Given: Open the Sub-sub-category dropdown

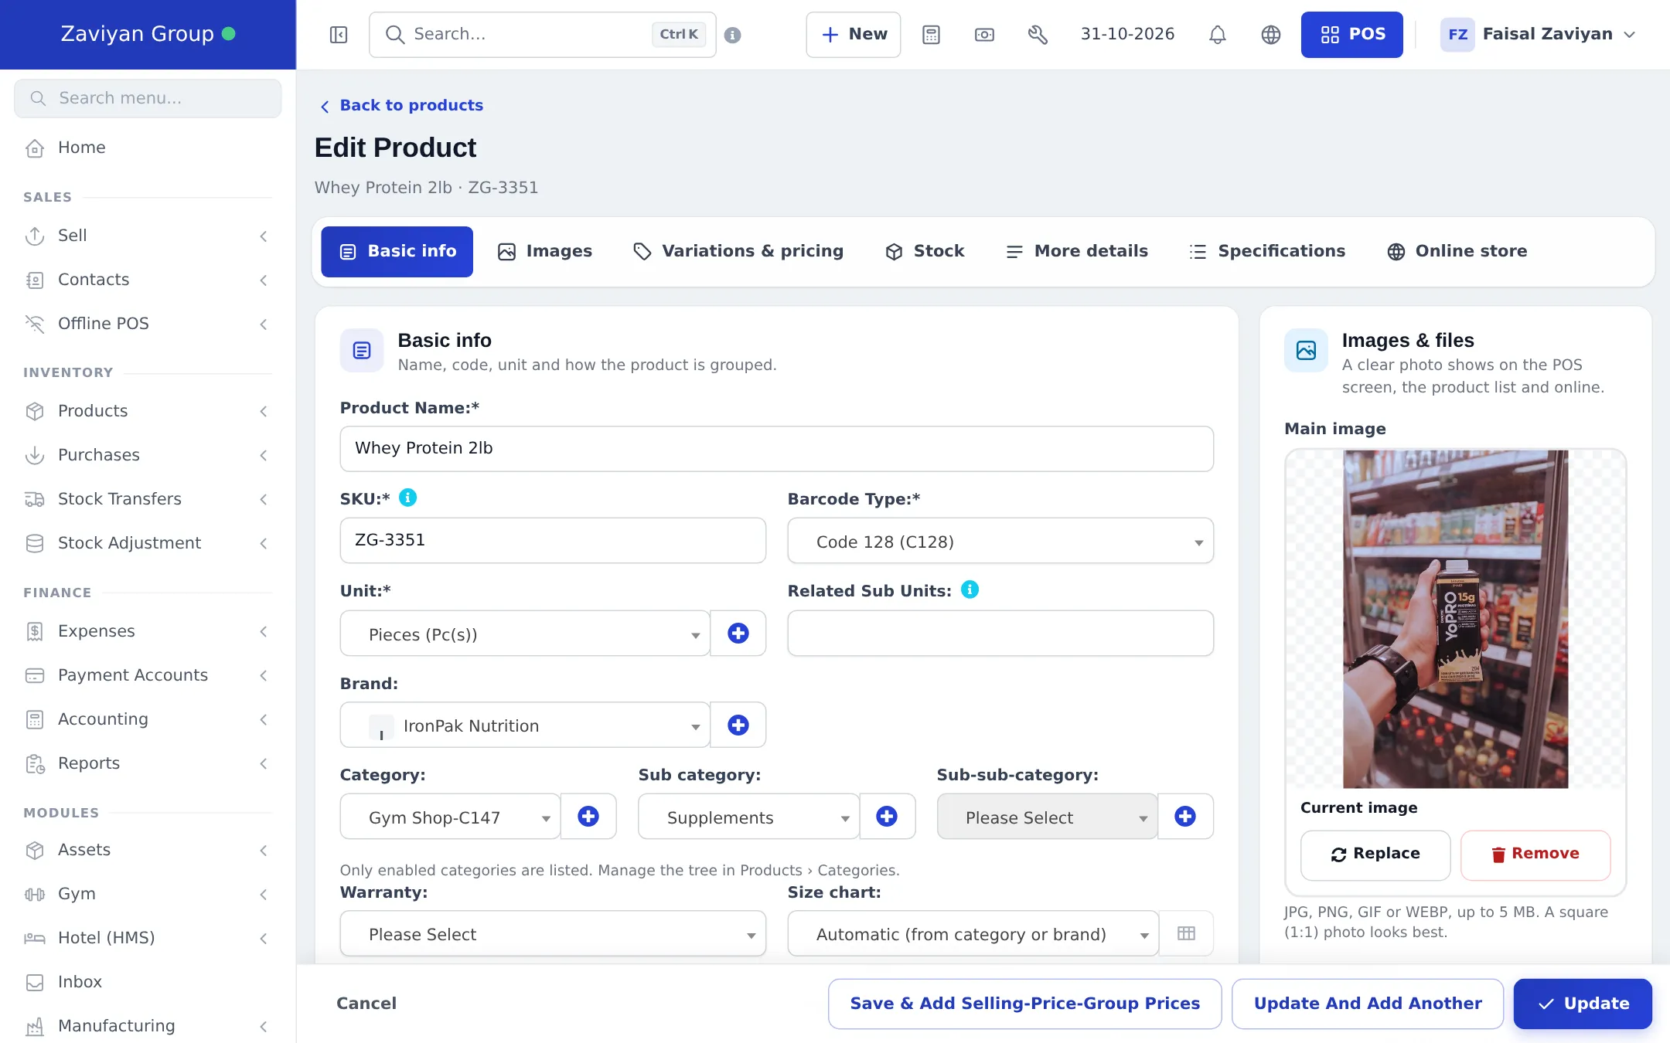Looking at the screenshot, I should (1047, 817).
